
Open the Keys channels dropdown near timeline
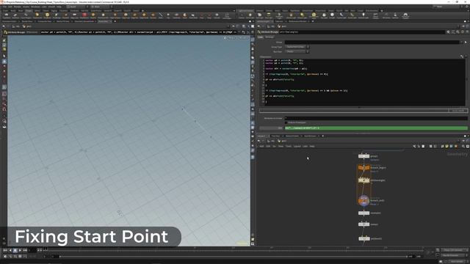454,250
